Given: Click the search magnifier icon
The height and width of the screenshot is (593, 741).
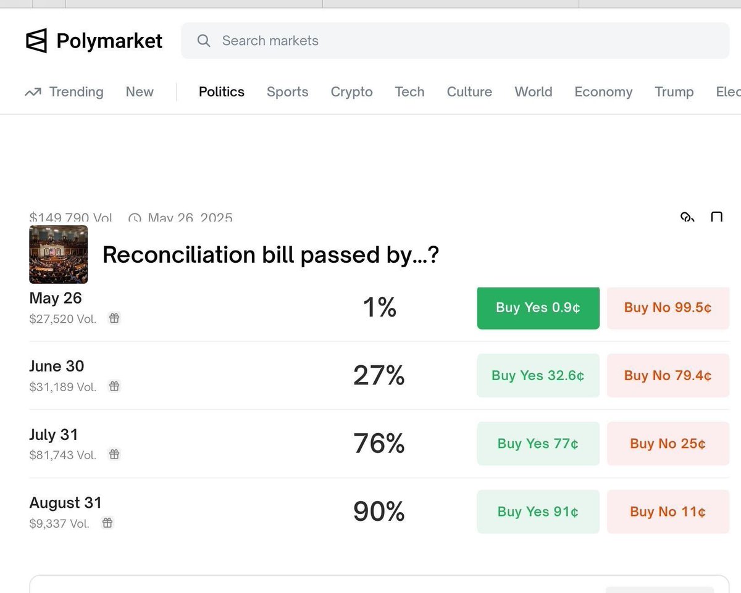Looking at the screenshot, I should pyautogui.click(x=203, y=41).
